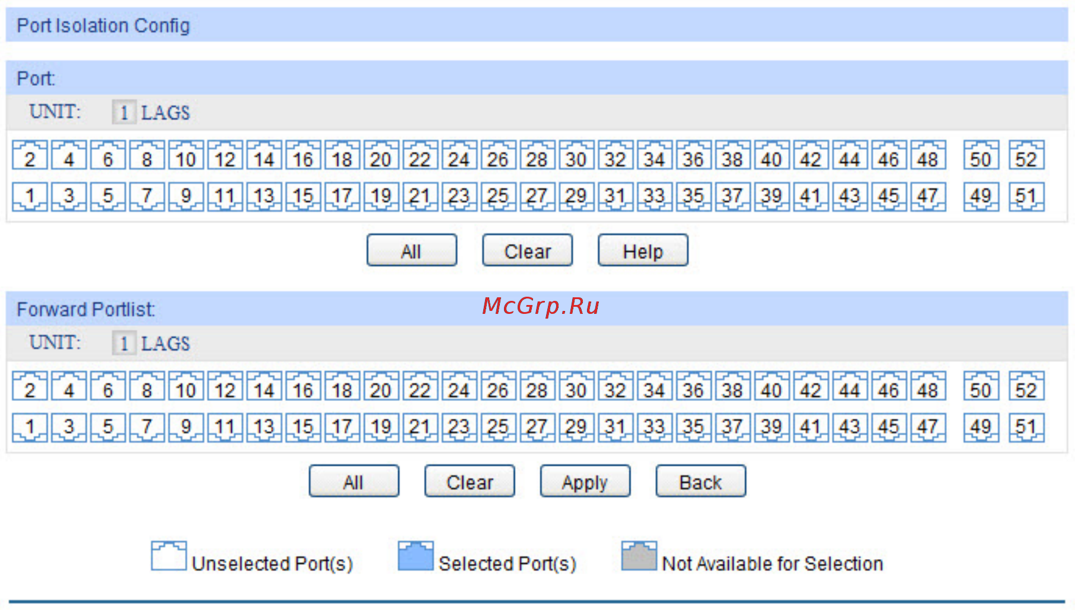The width and height of the screenshot is (1075, 610).
Task: Select port 38 in the Port section
Action: pos(733,156)
